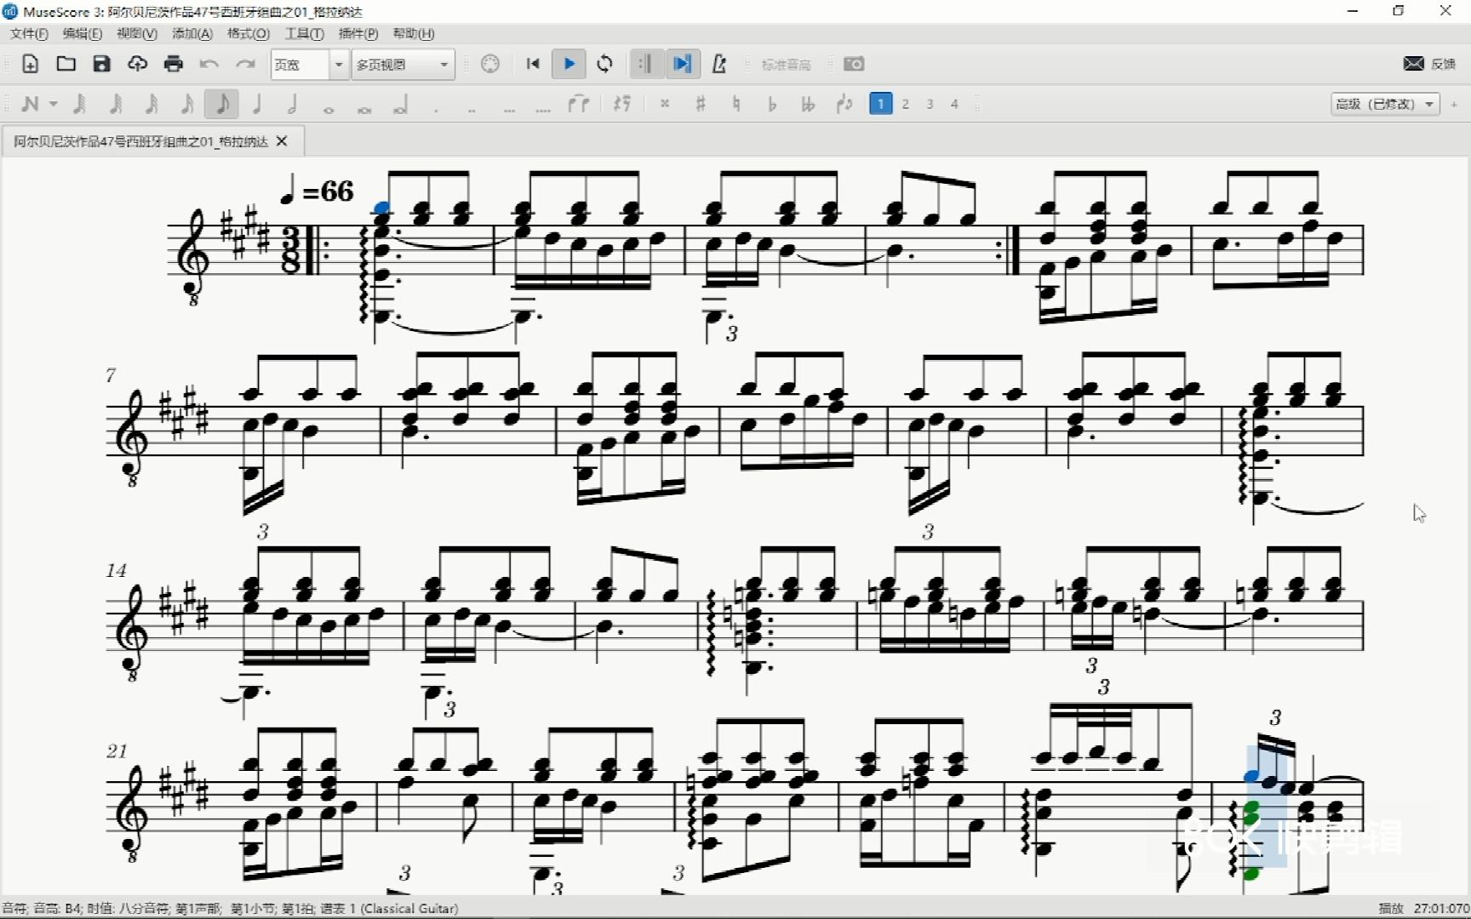Screen dimensions: 1471x919
Task: Select voice 2
Action: click(906, 104)
